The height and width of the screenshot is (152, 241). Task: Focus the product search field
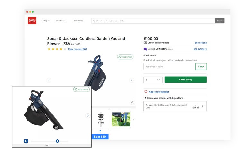pyautogui.click(x=153, y=21)
